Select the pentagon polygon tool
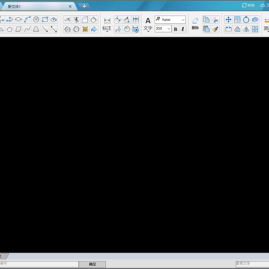This screenshot has width=269, height=269. (x=10, y=29)
